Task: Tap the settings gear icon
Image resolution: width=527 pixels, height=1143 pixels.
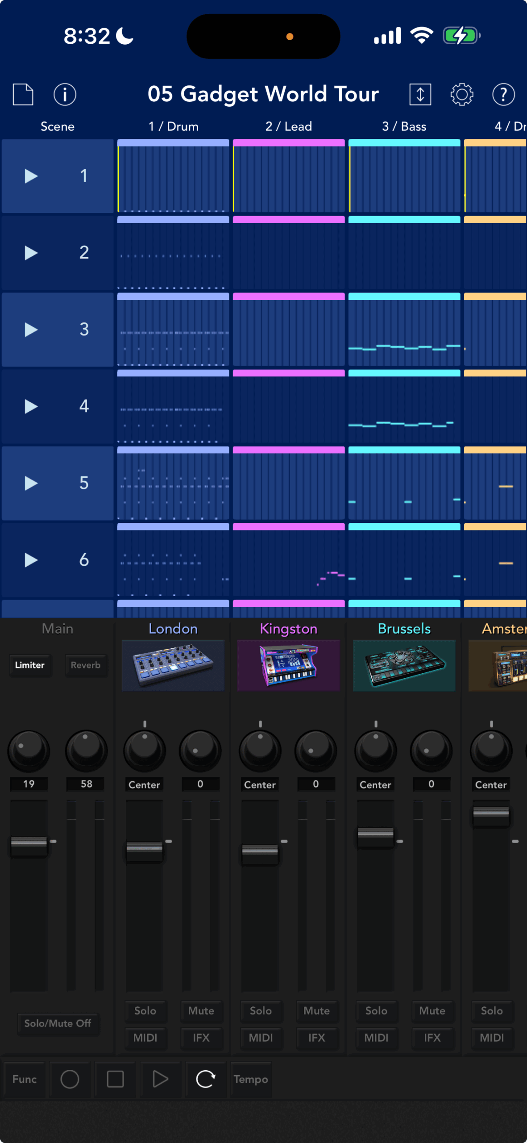Action: pyautogui.click(x=461, y=94)
